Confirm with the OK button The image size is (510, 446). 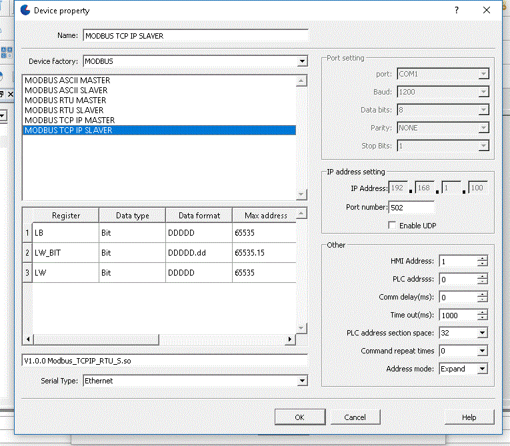click(x=300, y=417)
